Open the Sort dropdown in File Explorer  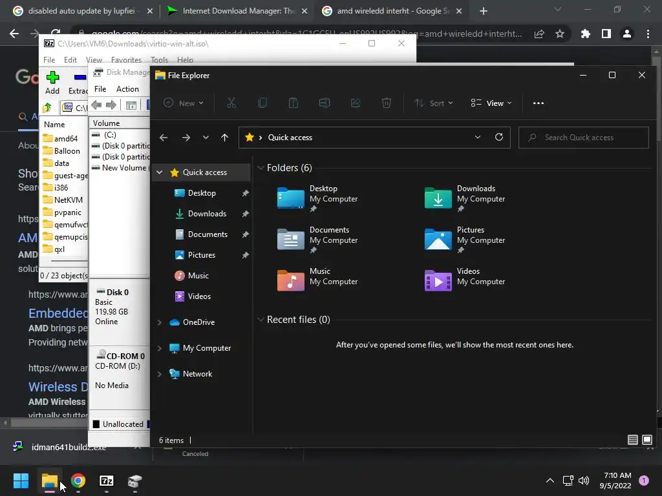434,103
